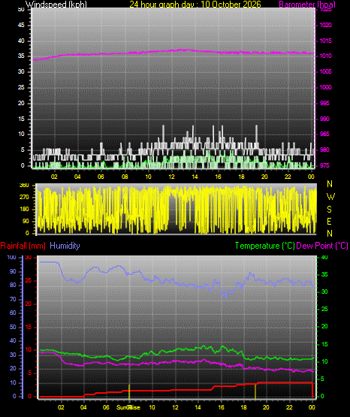Click the lowest point of the humidity trace after hour 16
The image size is (350, 417).
(x=226, y=298)
